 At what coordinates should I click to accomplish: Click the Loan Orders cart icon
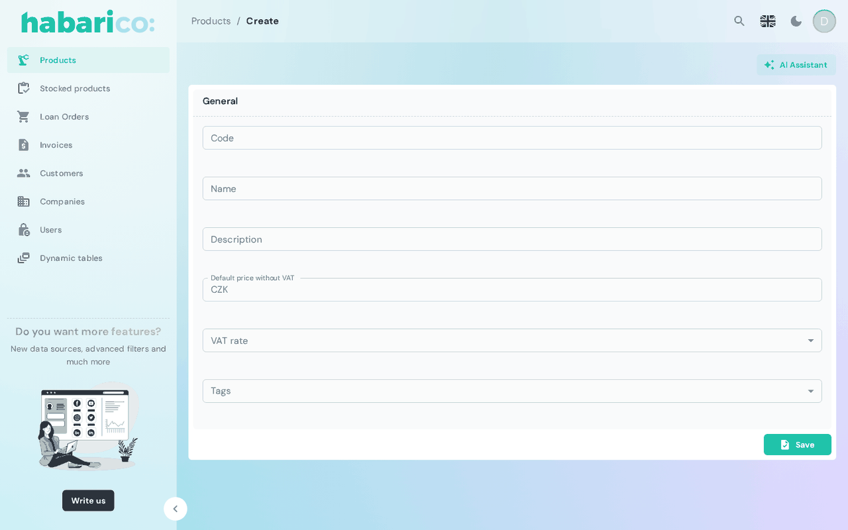point(24,117)
